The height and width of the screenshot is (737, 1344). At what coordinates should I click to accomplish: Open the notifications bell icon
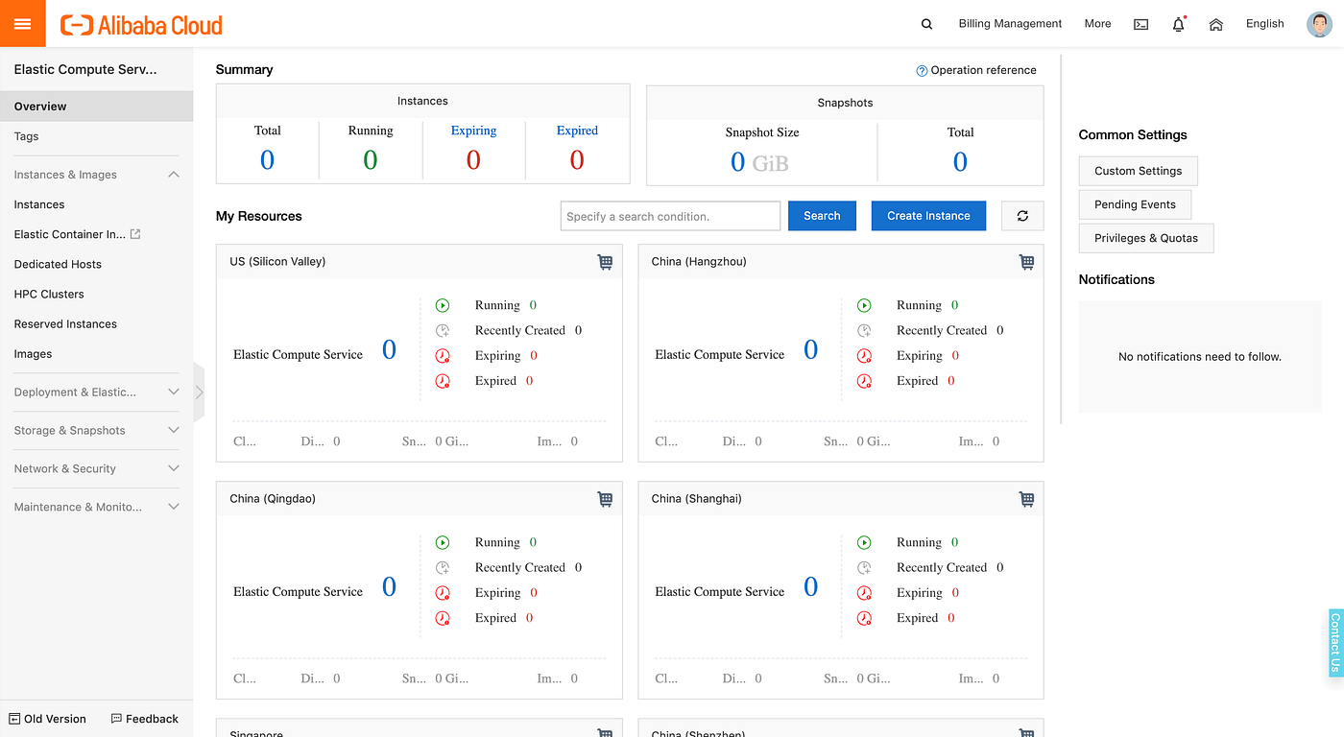pos(1179,24)
